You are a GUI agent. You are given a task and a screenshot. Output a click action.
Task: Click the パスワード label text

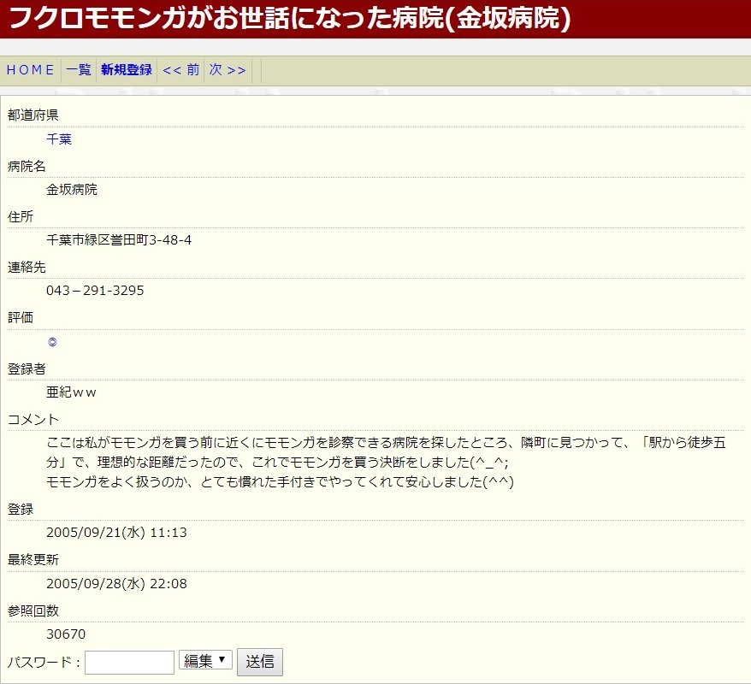tap(43, 662)
